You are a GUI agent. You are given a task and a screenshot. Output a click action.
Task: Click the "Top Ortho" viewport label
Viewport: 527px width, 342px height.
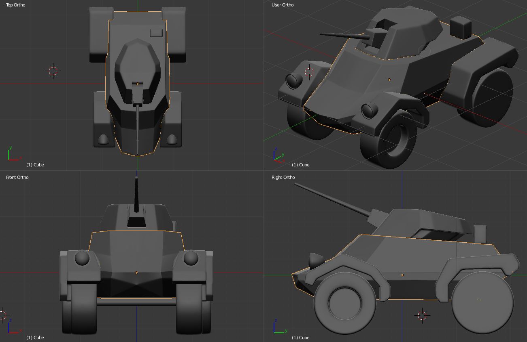(15, 5)
